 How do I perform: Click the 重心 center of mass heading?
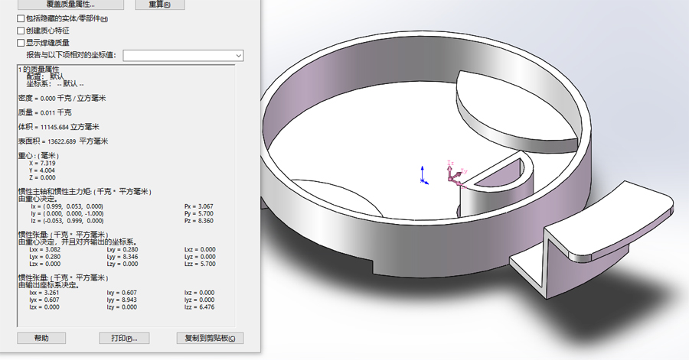[x=38, y=156]
